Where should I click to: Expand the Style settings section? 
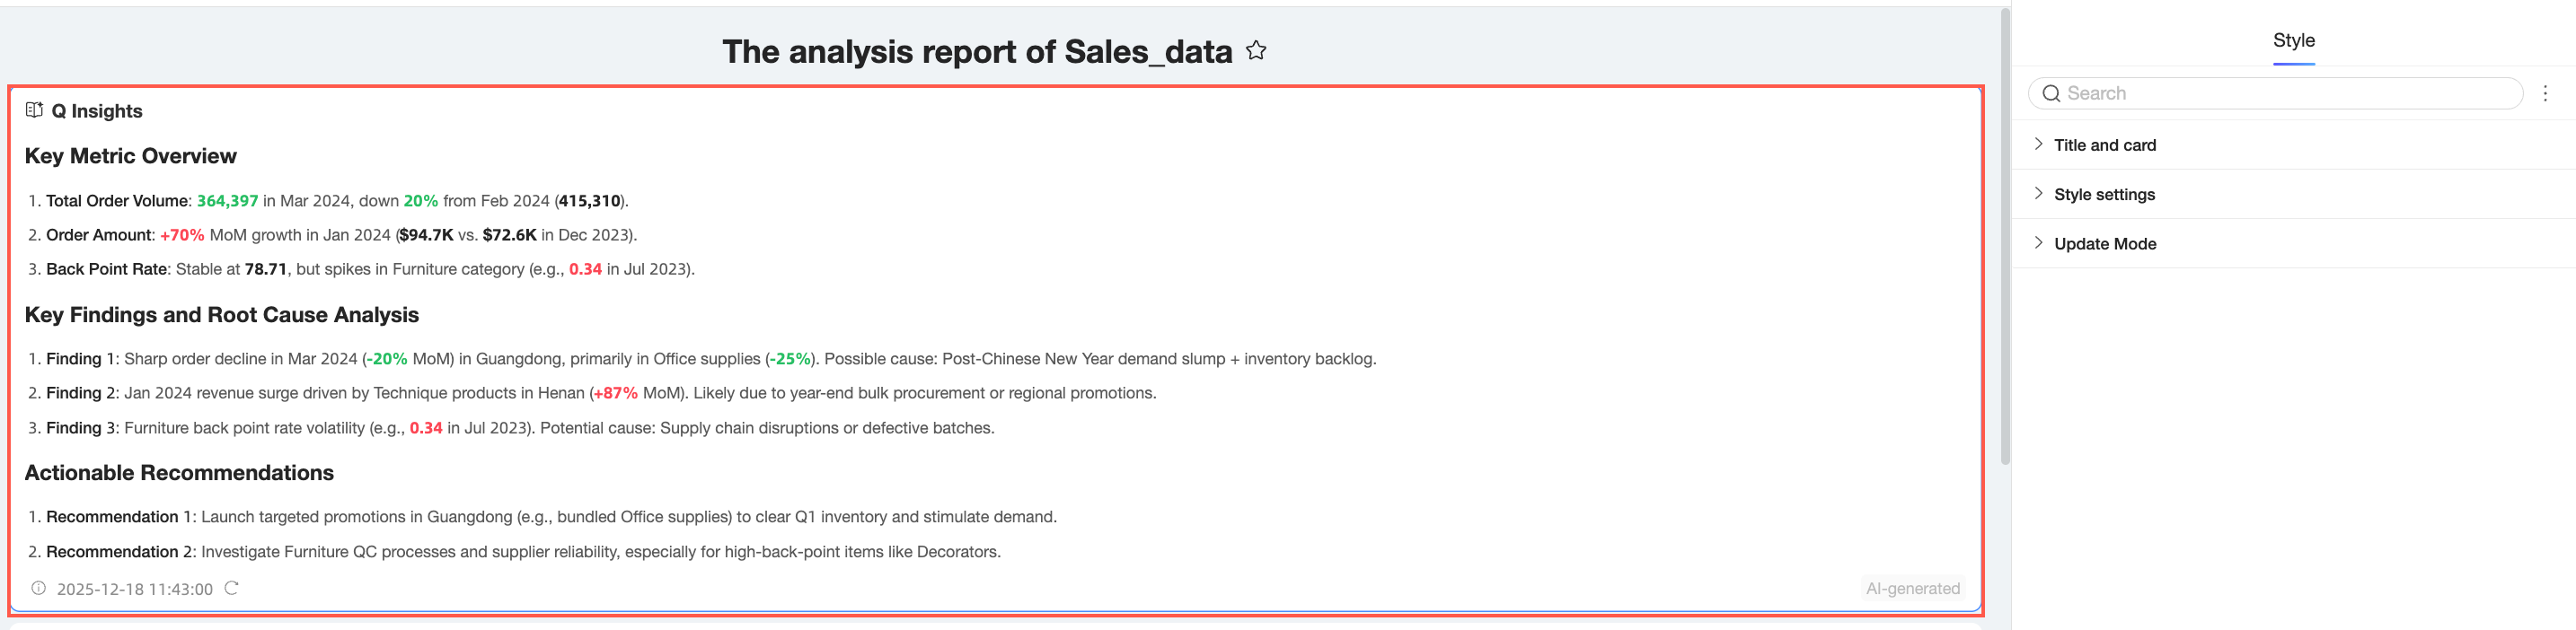point(2103,195)
